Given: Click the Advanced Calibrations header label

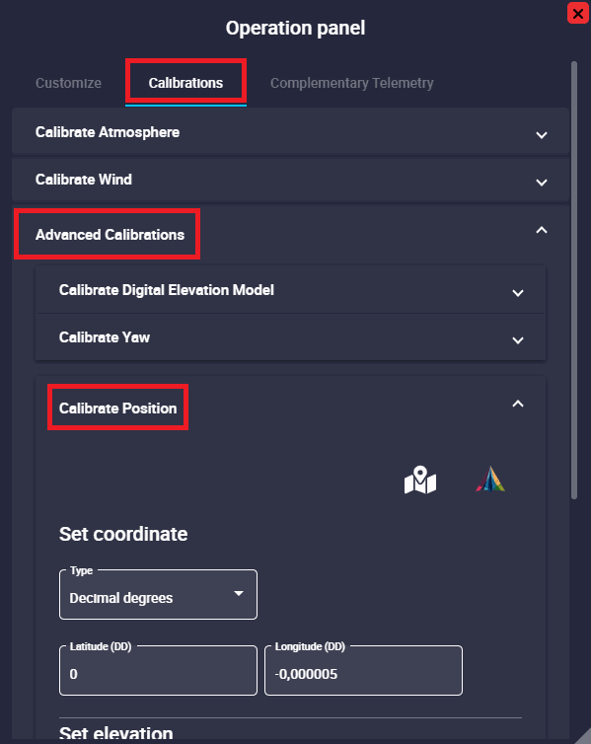Looking at the screenshot, I should [110, 235].
